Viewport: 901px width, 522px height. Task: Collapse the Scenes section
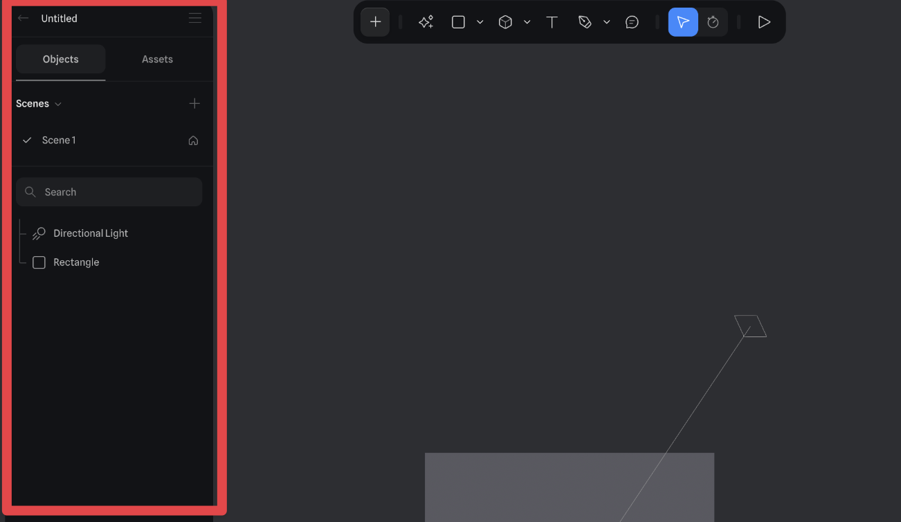click(58, 104)
